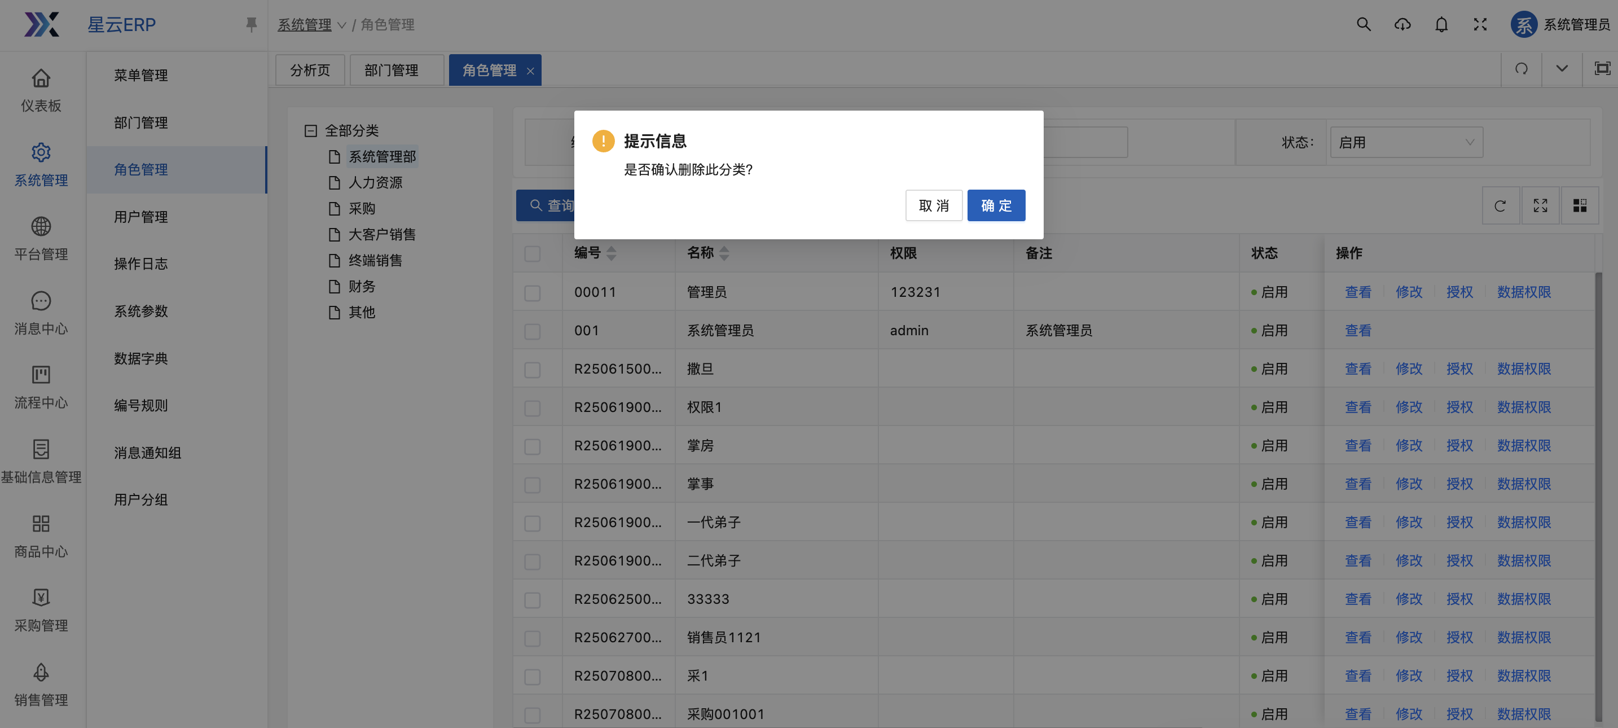
Task: Check the checkbox for row 00011
Action: pyautogui.click(x=532, y=292)
